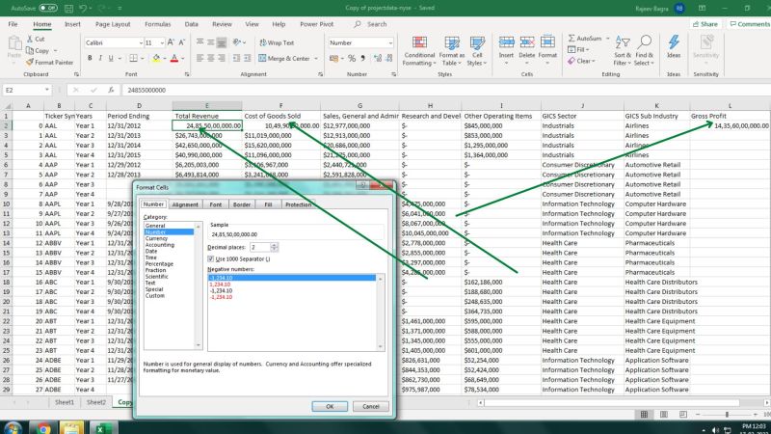Adjust the zoom slider in status bar
This screenshot has width=771, height=434.
[x=727, y=415]
